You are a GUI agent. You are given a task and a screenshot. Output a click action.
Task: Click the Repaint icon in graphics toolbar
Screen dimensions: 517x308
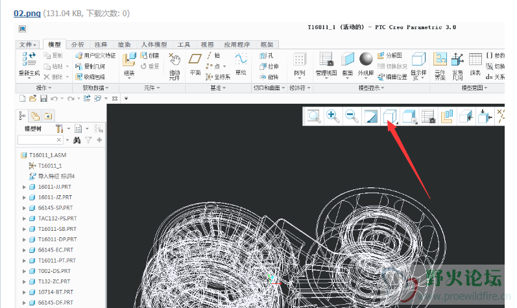tap(370, 117)
